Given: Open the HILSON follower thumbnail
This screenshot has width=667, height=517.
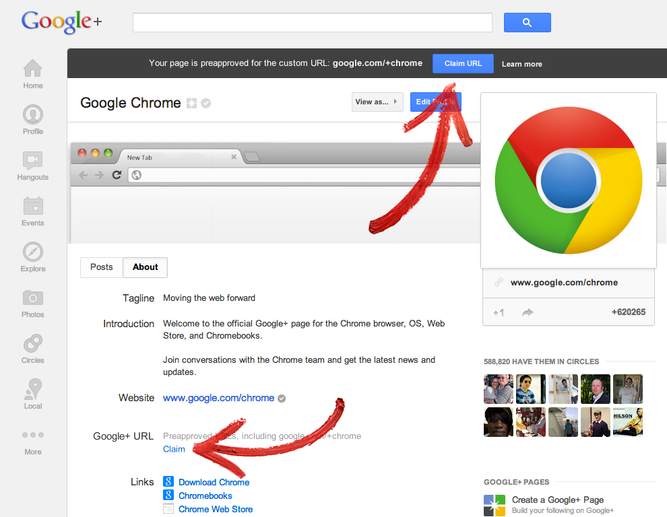Looking at the screenshot, I should [x=628, y=422].
